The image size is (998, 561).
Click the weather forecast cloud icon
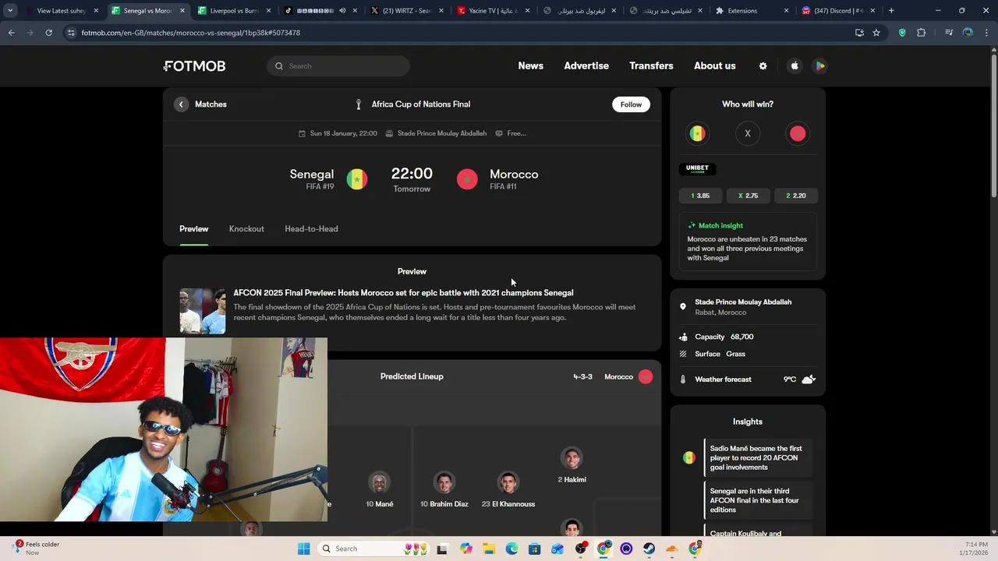pos(809,379)
